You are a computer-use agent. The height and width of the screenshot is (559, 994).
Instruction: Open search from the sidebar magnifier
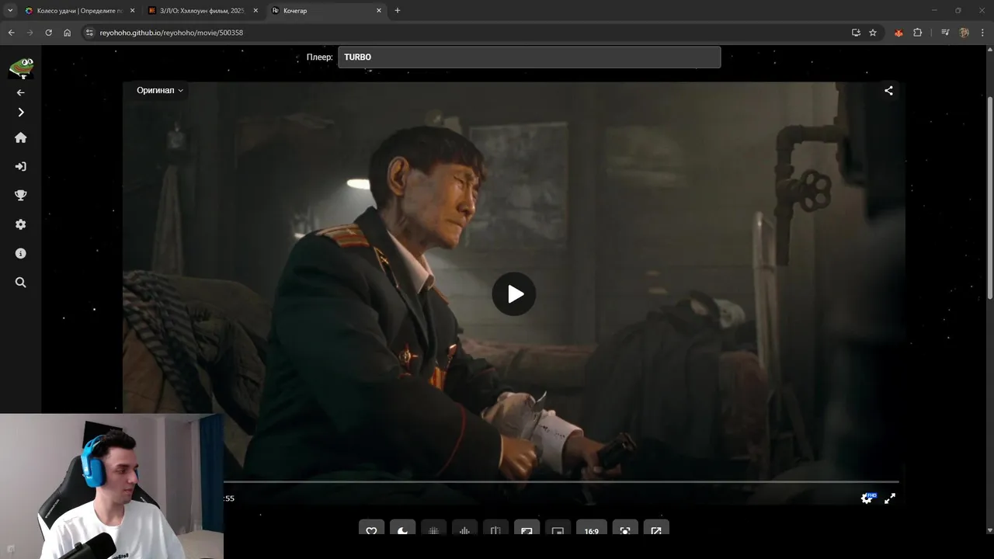(21, 283)
